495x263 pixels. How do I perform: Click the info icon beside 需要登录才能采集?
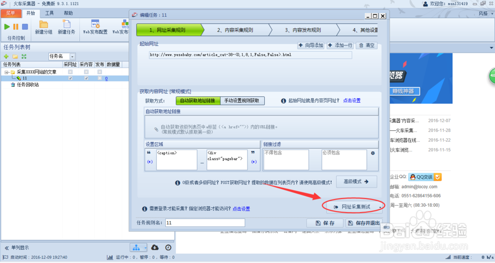[x=145, y=209]
